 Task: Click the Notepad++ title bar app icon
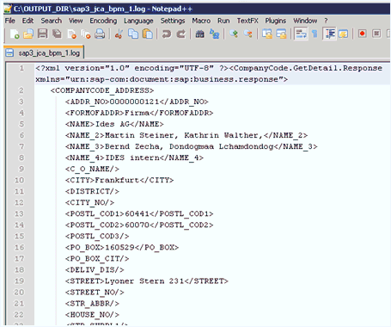(8, 9)
